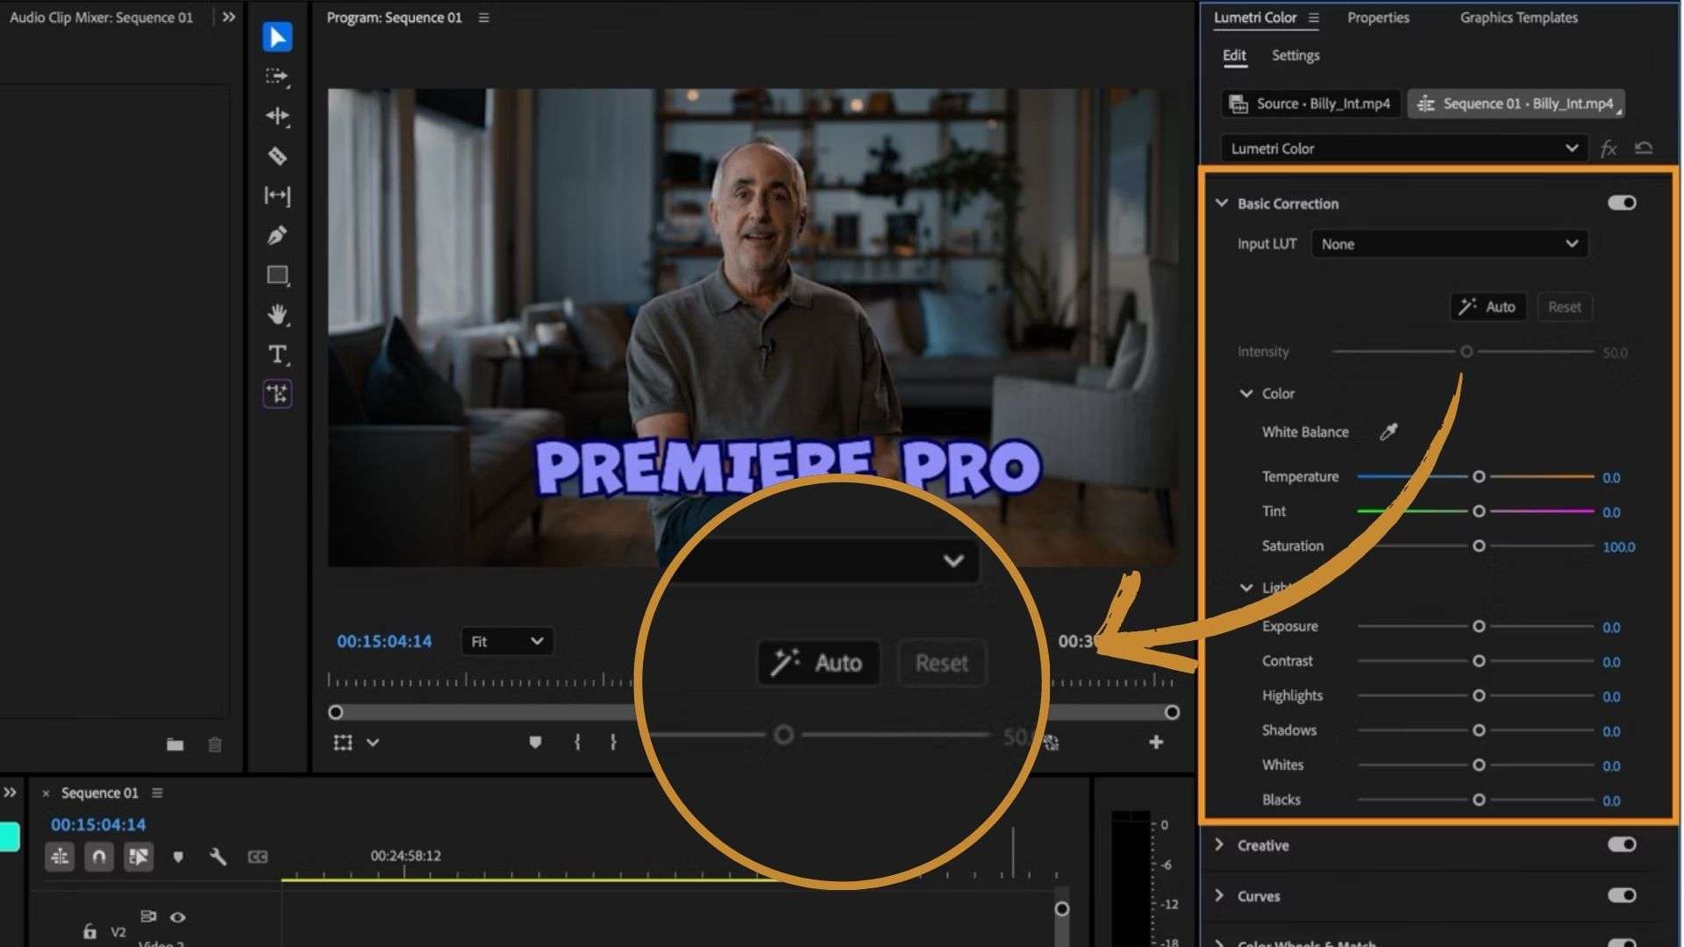Expand the Creative section
Image resolution: width=1684 pixels, height=947 pixels.
pyautogui.click(x=1219, y=844)
